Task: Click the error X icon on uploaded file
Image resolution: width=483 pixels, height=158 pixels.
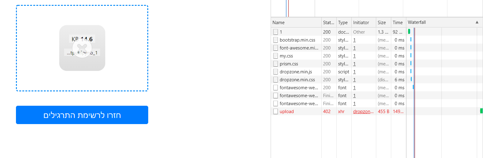Action: click(82, 48)
